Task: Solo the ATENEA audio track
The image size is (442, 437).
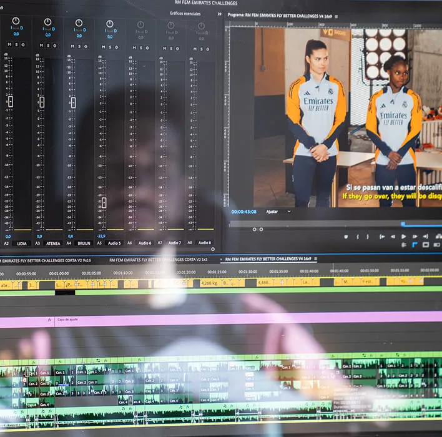Action: point(48,46)
